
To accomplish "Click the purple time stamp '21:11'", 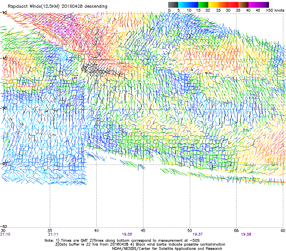I will (53, 234).
